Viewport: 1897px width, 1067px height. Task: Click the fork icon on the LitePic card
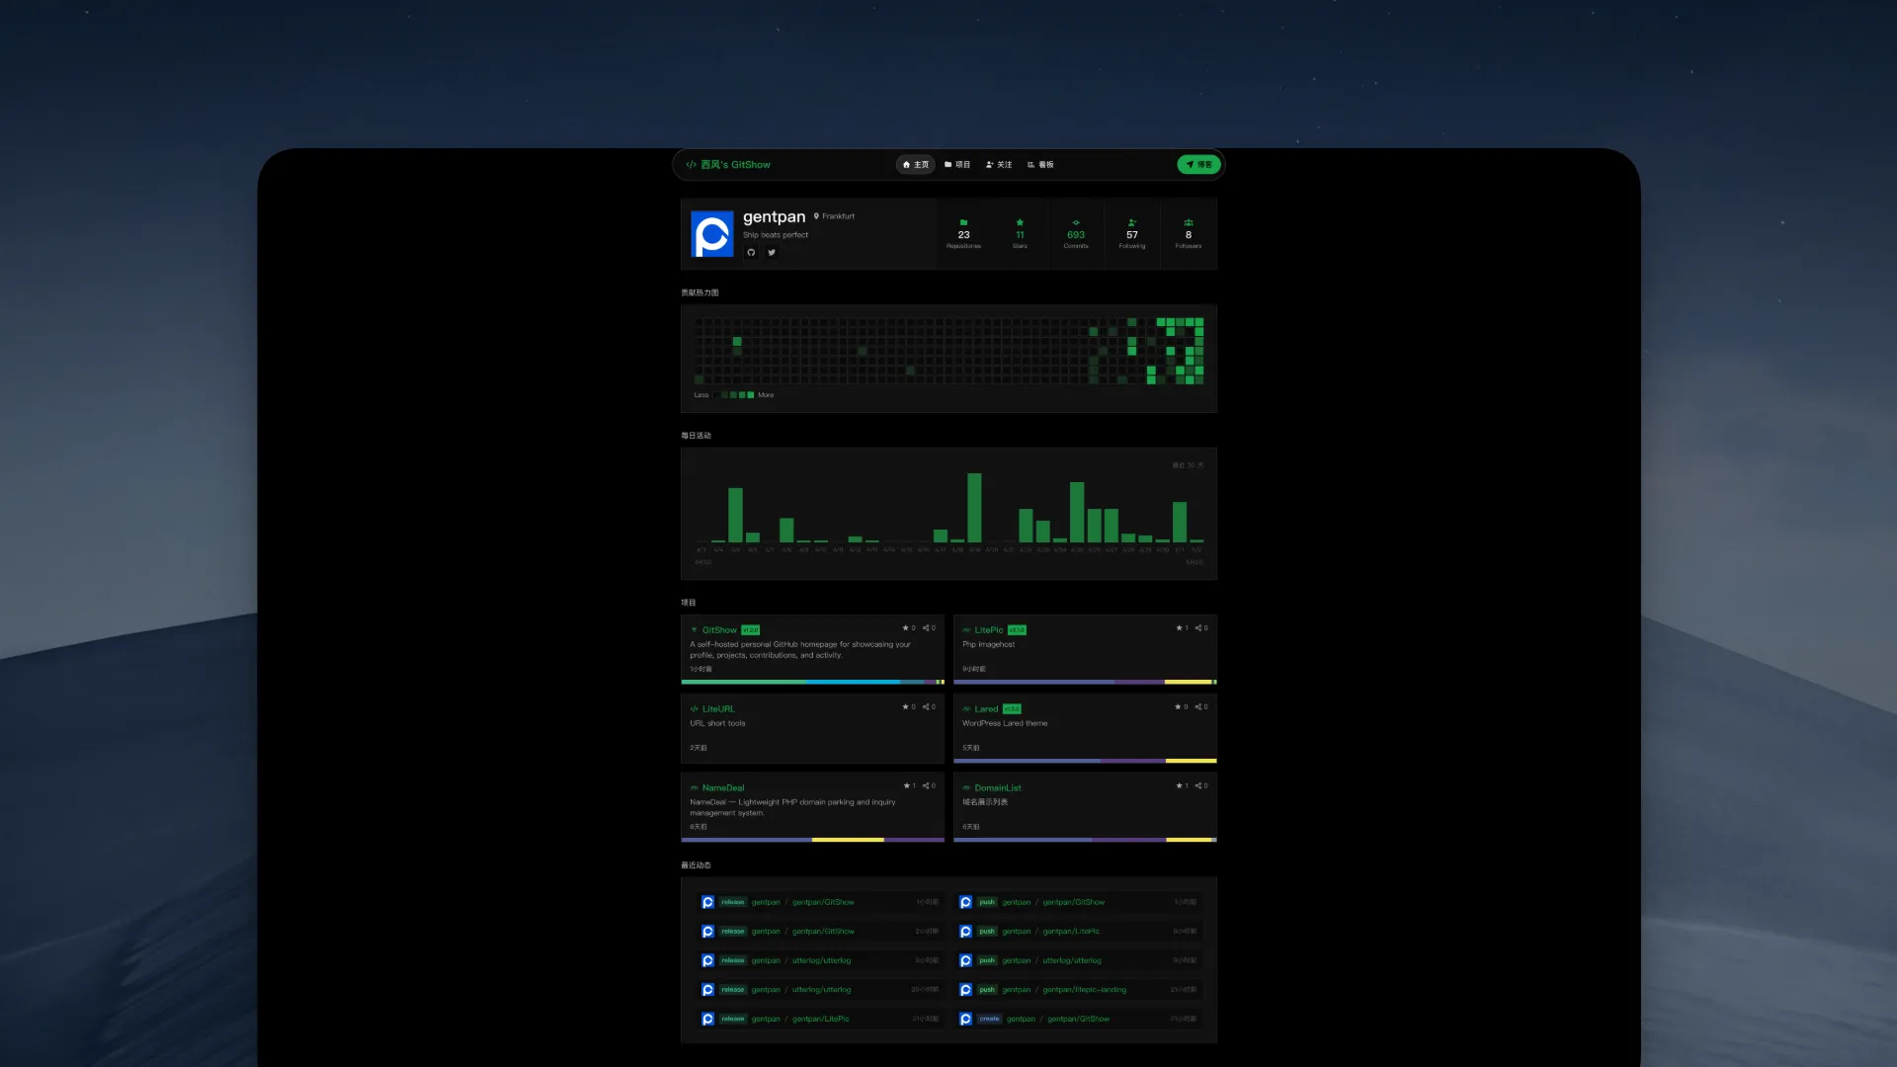click(1198, 628)
